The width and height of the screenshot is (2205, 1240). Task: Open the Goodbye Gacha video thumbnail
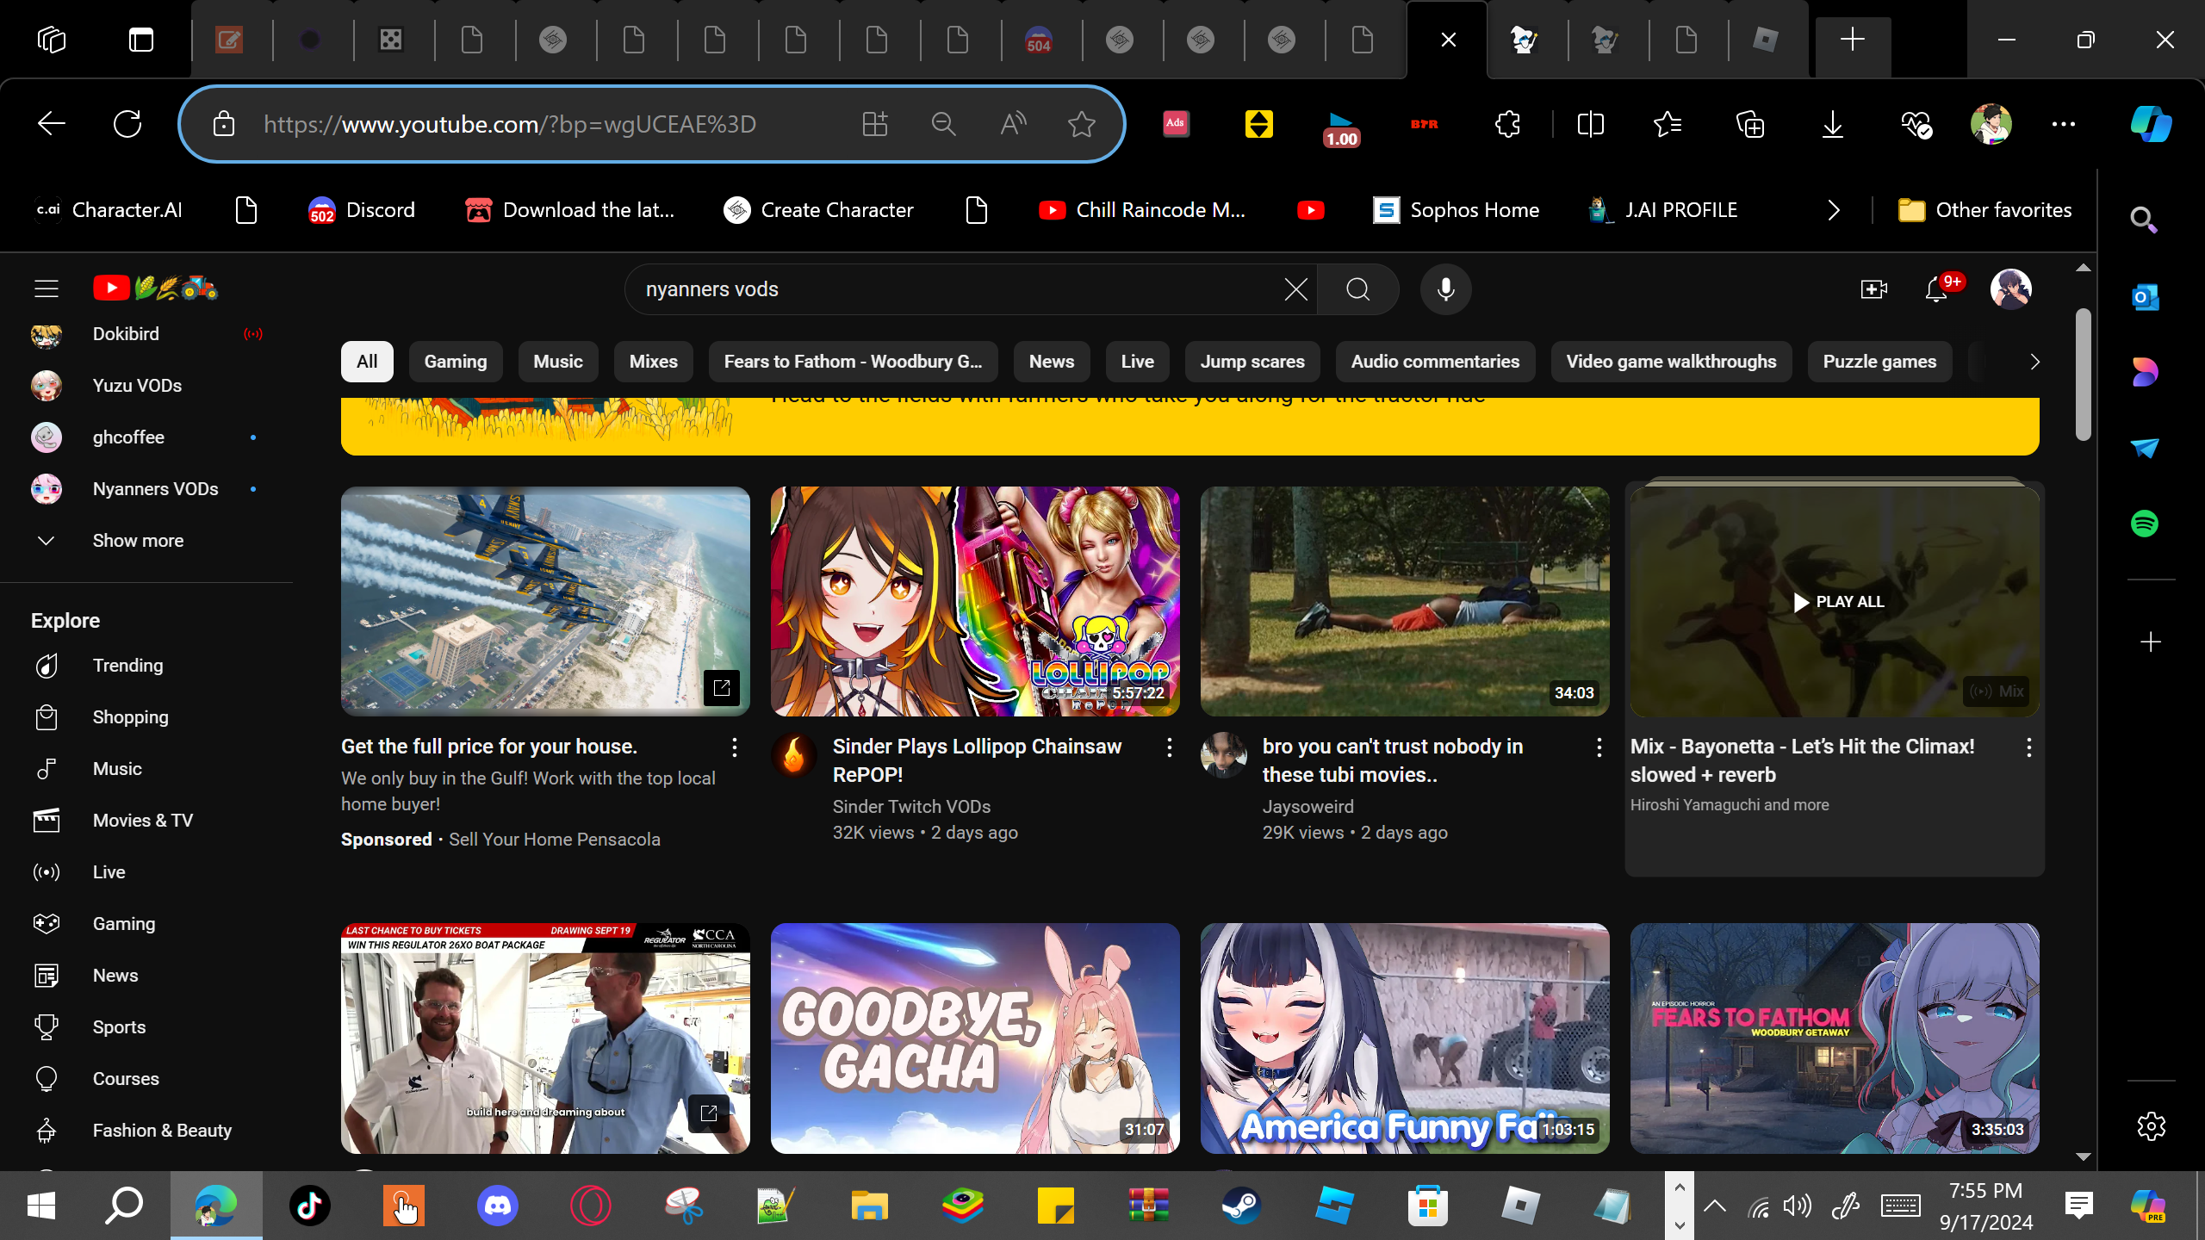(x=974, y=1038)
